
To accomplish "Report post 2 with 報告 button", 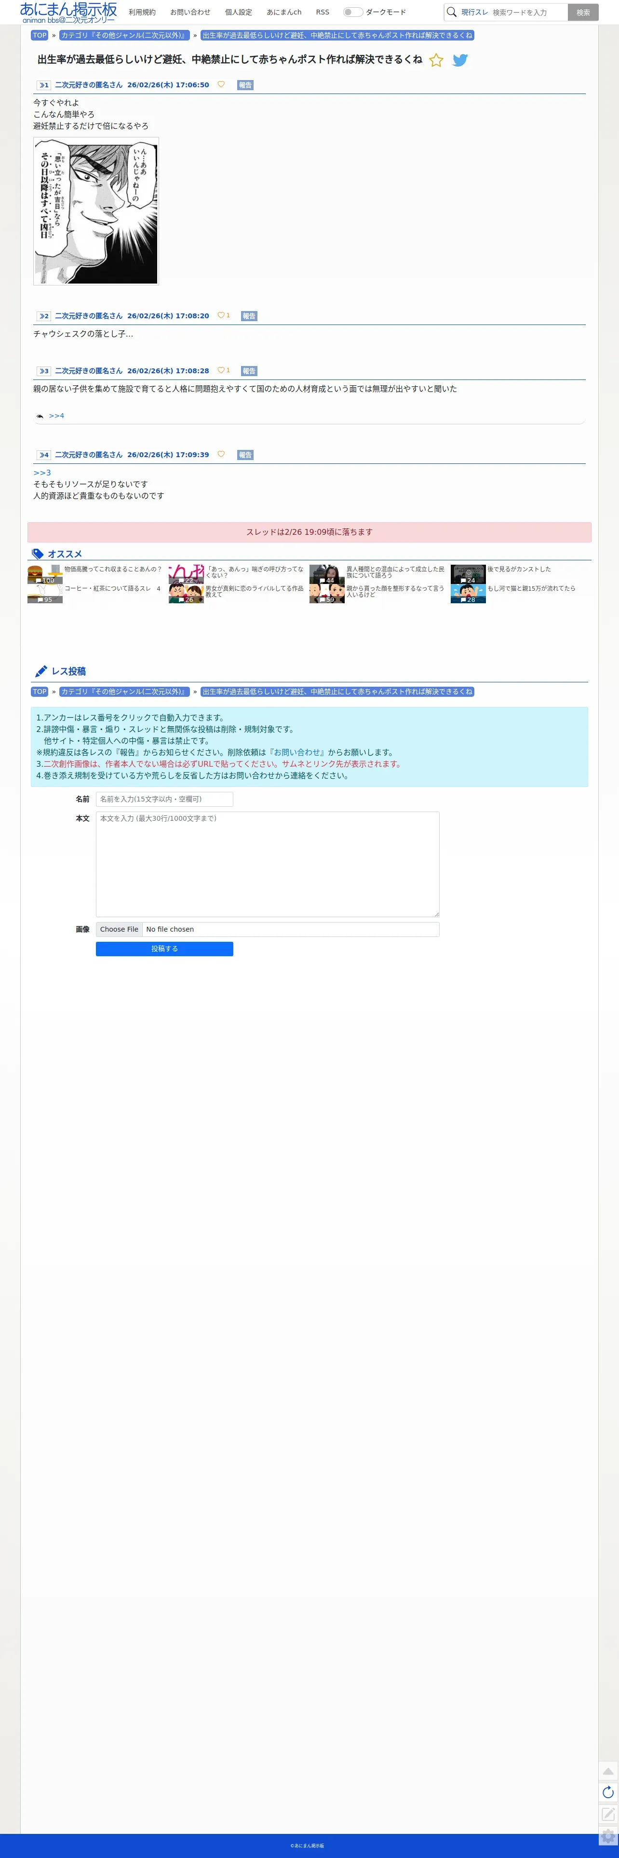I will [x=249, y=316].
